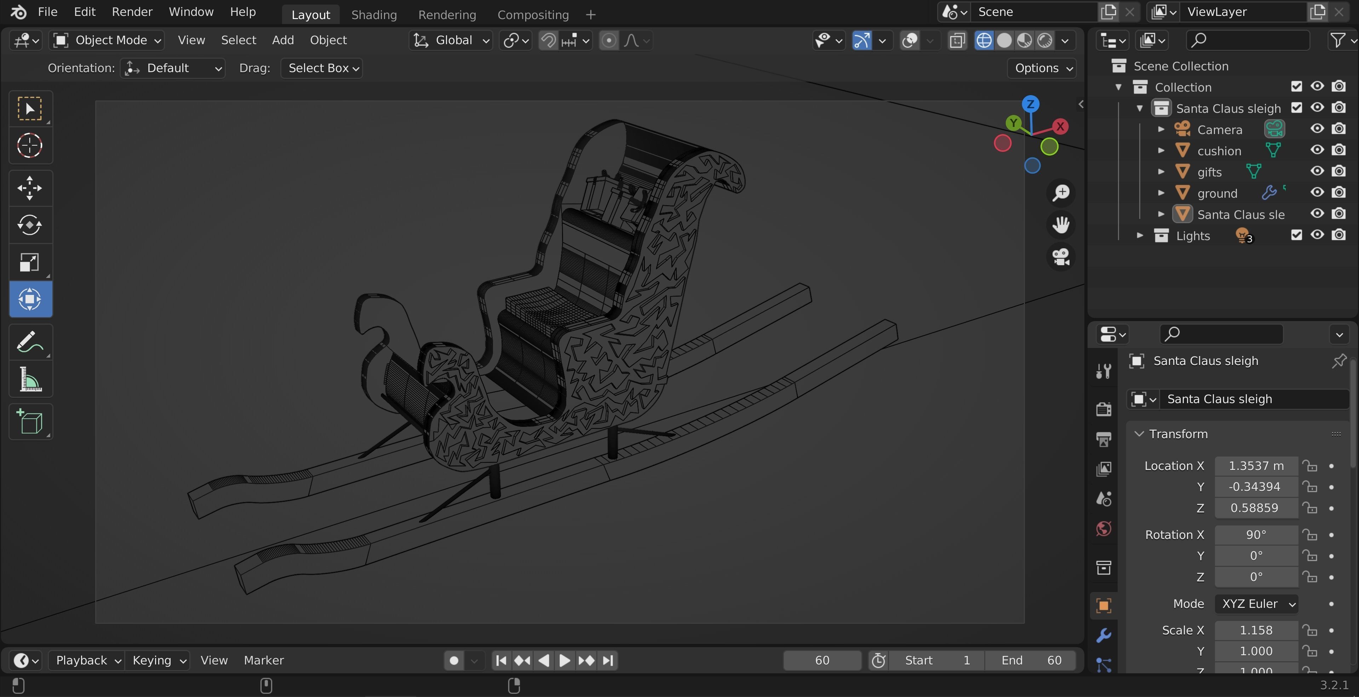Switch to wireframe viewport shading
The height and width of the screenshot is (697, 1359).
(984, 41)
